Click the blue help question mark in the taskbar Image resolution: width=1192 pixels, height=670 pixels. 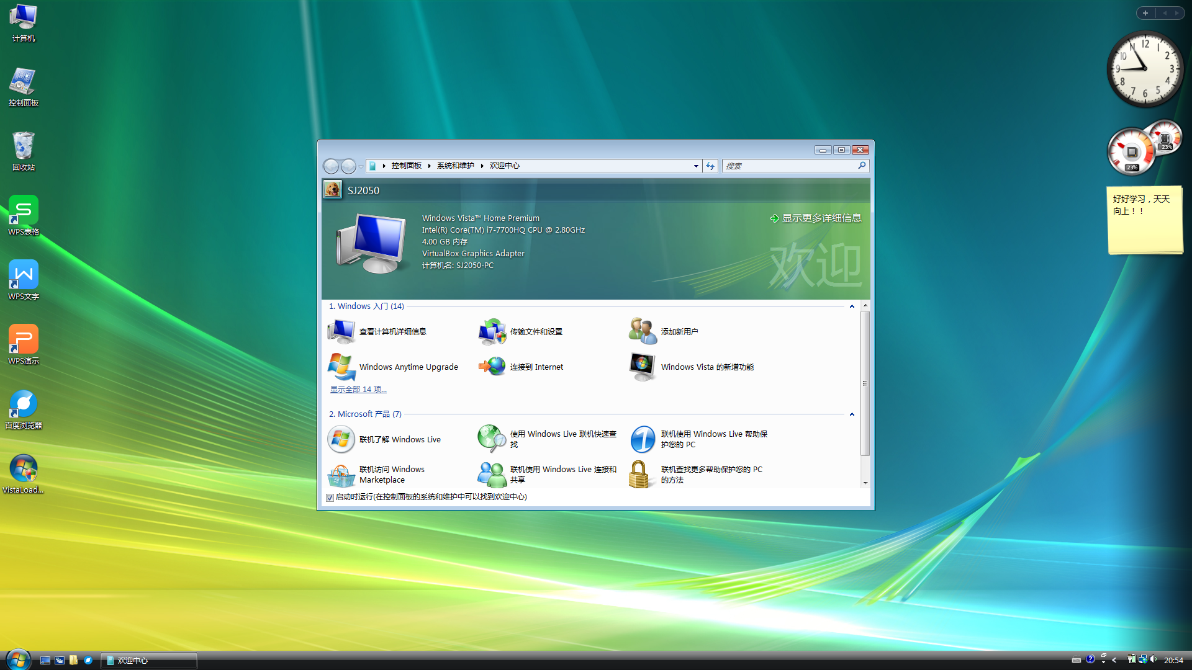pos(1090,659)
